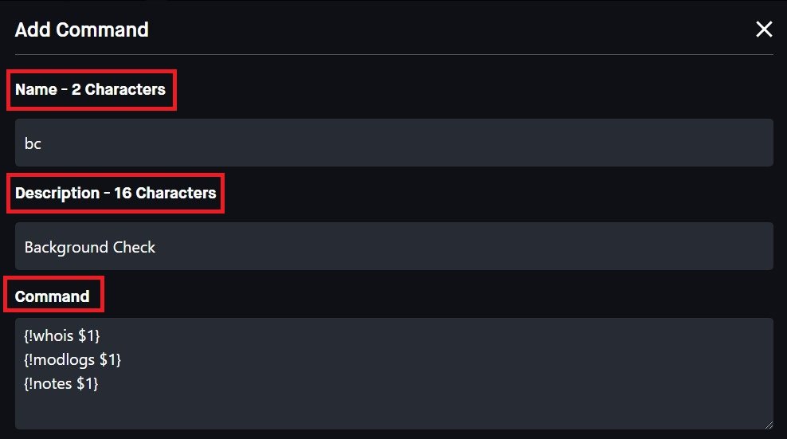Click the "Name - 2 Characters" label
This screenshot has width=787, height=439.
coord(90,89)
